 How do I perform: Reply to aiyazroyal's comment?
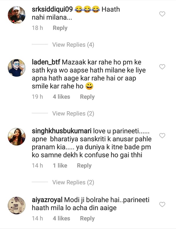point(87,218)
